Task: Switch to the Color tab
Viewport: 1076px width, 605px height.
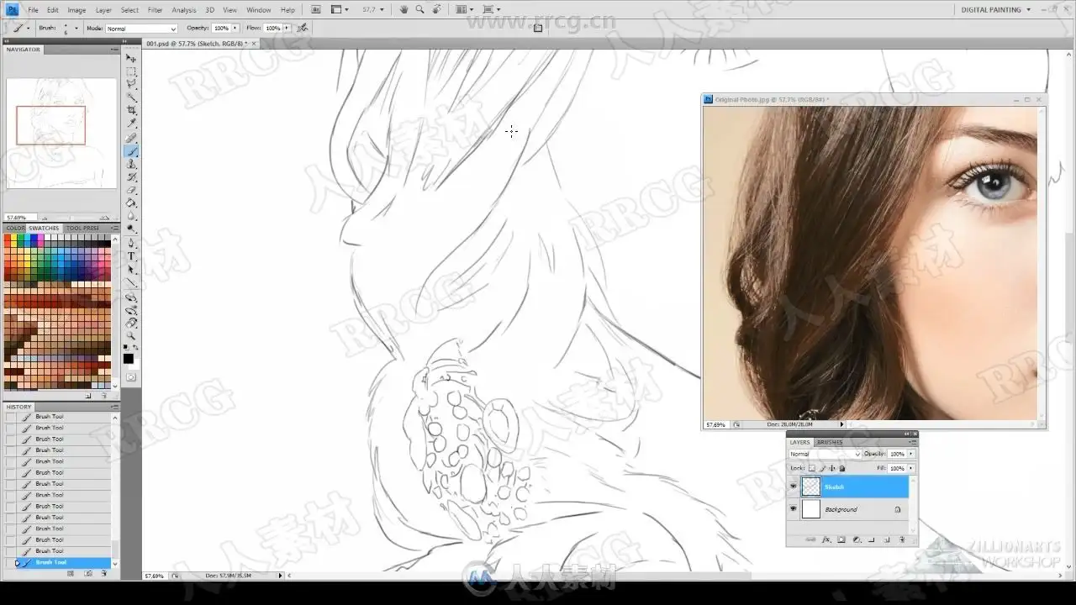Action: tap(15, 228)
